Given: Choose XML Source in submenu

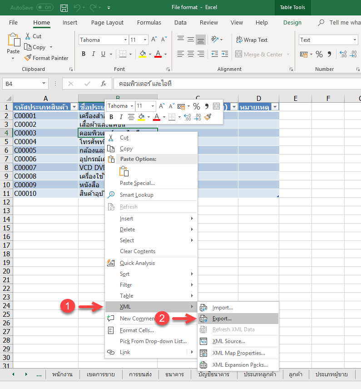Looking at the screenshot, I should pyautogui.click(x=238, y=341).
